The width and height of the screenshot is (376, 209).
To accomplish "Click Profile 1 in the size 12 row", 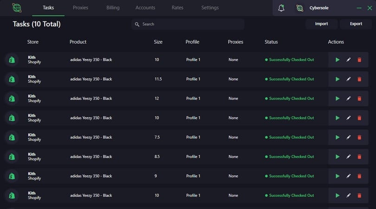I will [x=193, y=98].
